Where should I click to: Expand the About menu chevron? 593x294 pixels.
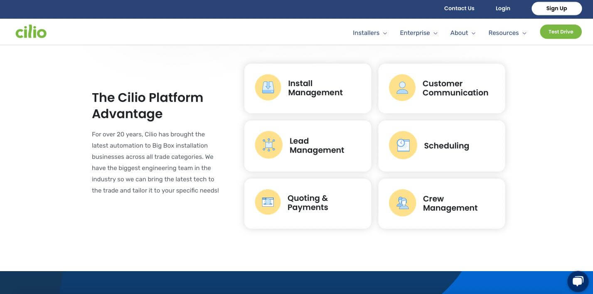pyautogui.click(x=473, y=33)
